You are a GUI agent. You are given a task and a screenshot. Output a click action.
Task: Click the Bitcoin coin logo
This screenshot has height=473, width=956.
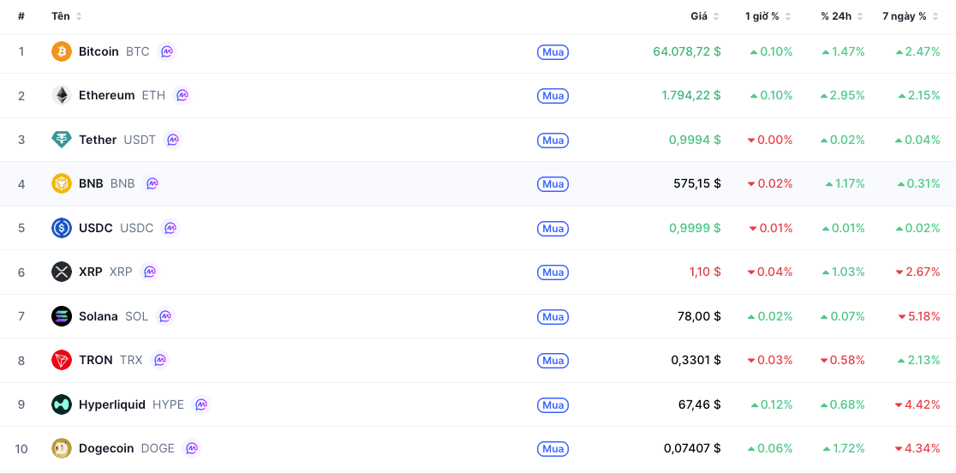tap(62, 51)
